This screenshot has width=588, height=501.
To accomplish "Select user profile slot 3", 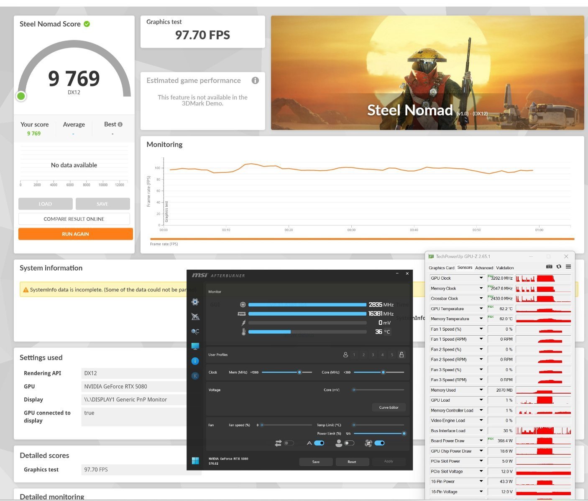I will pyautogui.click(x=373, y=355).
